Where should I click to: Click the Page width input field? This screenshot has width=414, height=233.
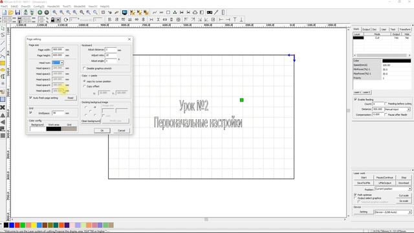tap(58, 49)
